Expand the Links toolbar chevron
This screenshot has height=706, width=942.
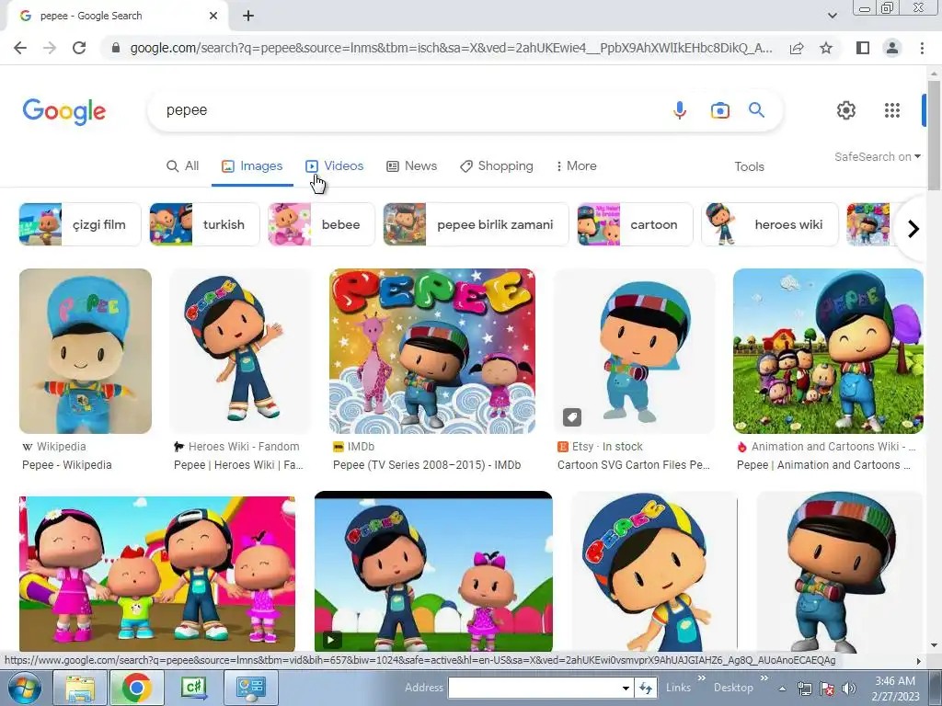coord(701,678)
